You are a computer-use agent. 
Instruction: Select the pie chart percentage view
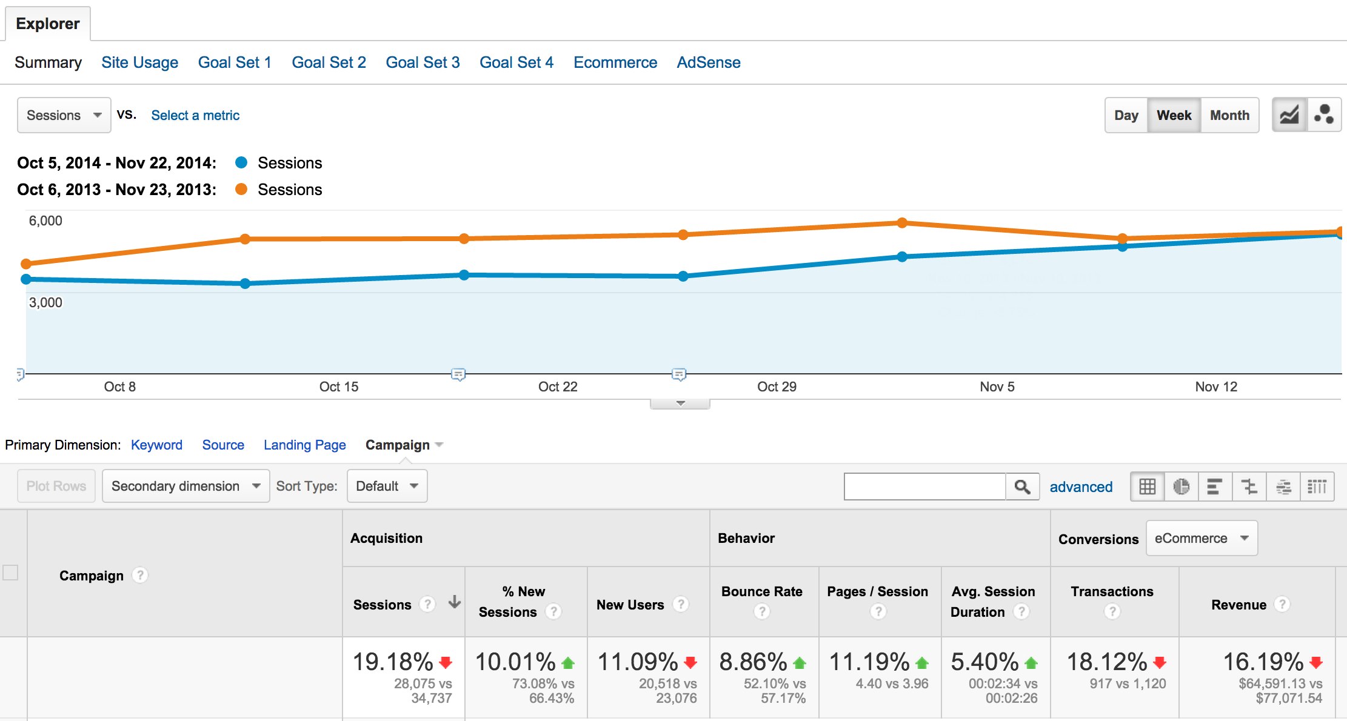tap(1181, 487)
